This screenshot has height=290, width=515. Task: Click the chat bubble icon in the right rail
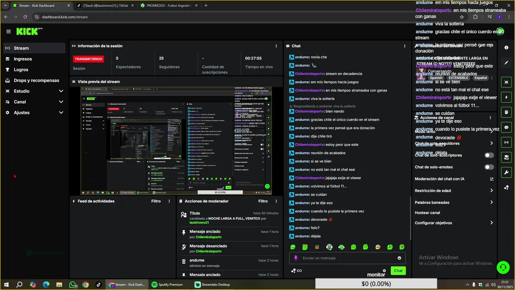pyautogui.click(x=506, y=127)
